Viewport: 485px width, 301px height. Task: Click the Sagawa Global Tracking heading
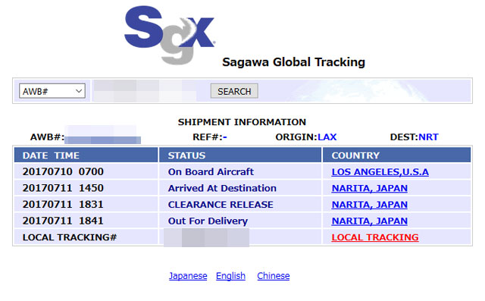293,62
